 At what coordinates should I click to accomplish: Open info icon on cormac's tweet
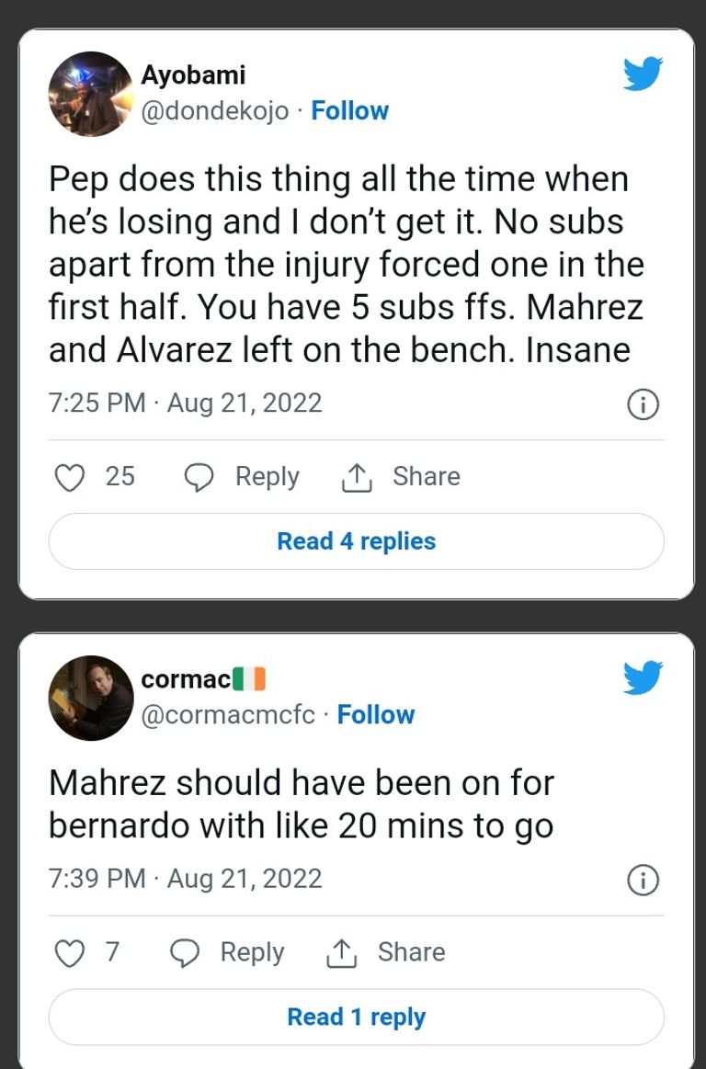pyautogui.click(x=643, y=880)
